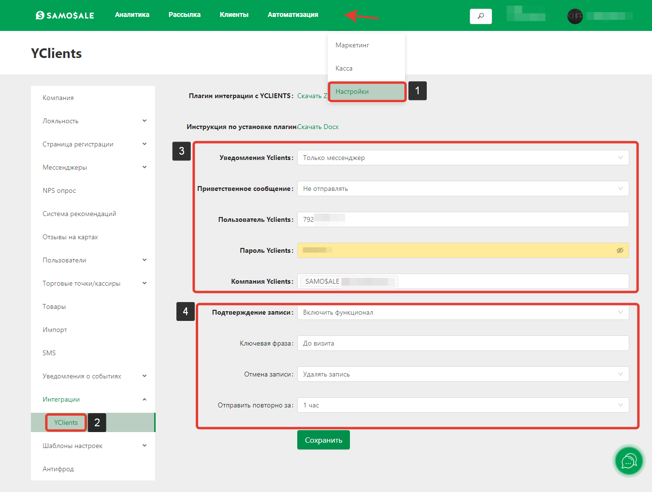Screen dimensions: 652x492
Task: Select Маркетинг in the dropdown menu
Action: tap(366, 45)
